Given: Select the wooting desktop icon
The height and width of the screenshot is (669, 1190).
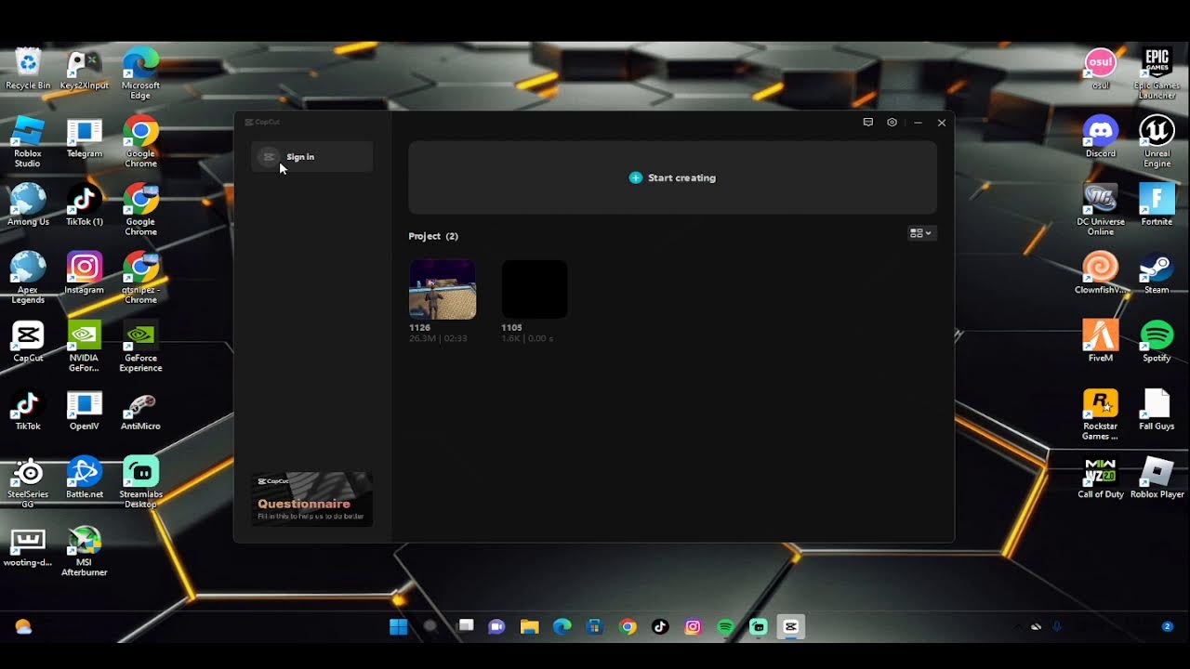Looking at the screenshot, I should [28, 546].
